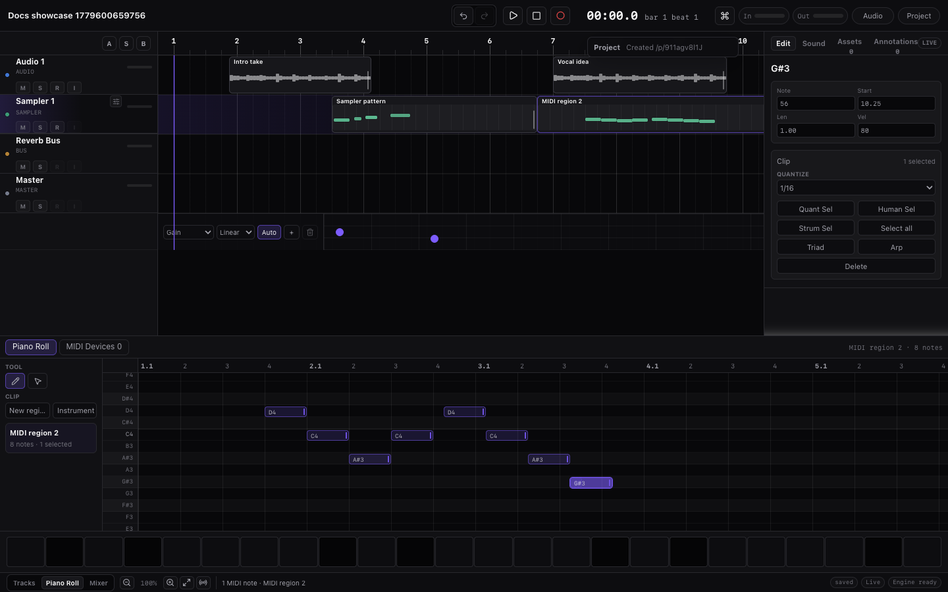Click the broadcast signal icon in status bar
The image size is (948, 592).
[x=203, y=583]
